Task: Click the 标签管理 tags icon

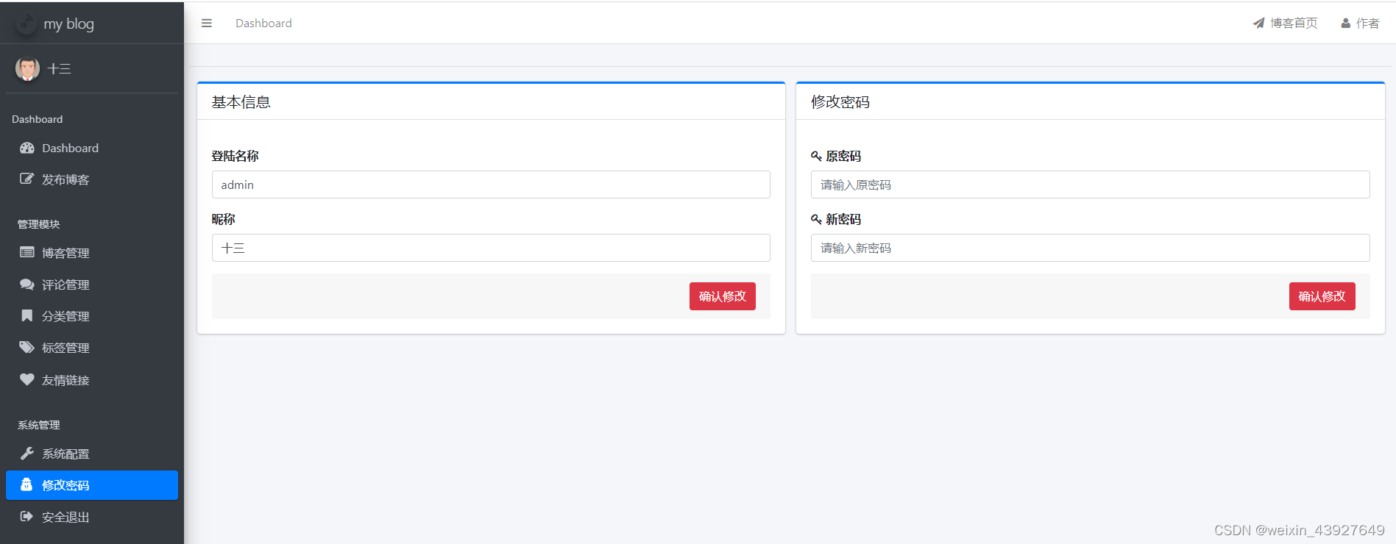Action: point(27,347)
